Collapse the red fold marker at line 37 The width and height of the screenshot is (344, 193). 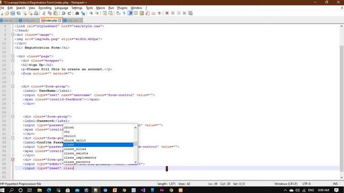pos(13,160)
